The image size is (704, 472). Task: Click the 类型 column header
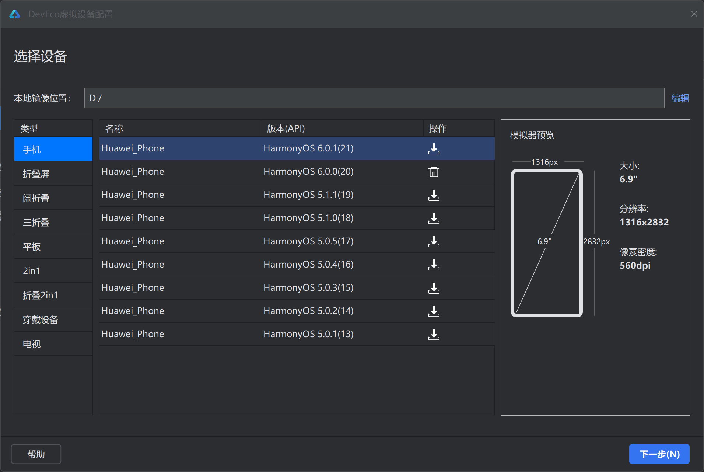53,129
